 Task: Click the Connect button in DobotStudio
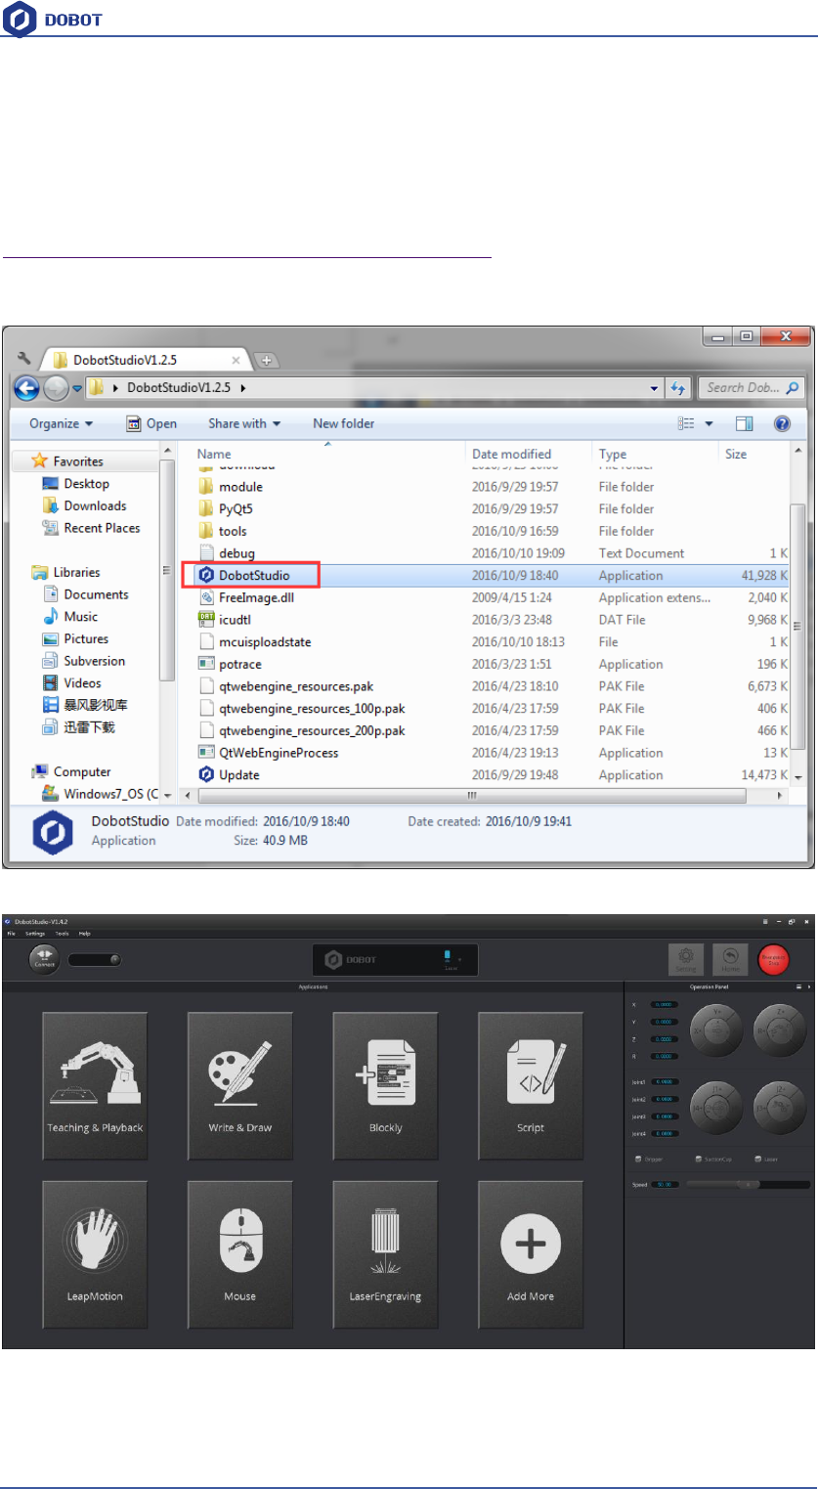tap(44, 959)
